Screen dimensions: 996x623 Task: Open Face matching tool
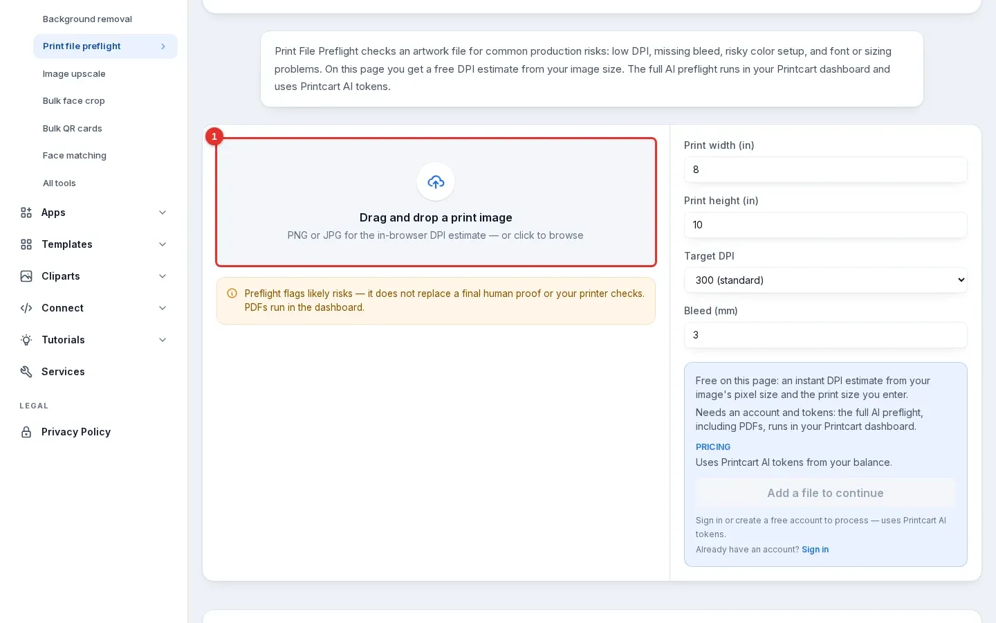[x=75, y=156]
